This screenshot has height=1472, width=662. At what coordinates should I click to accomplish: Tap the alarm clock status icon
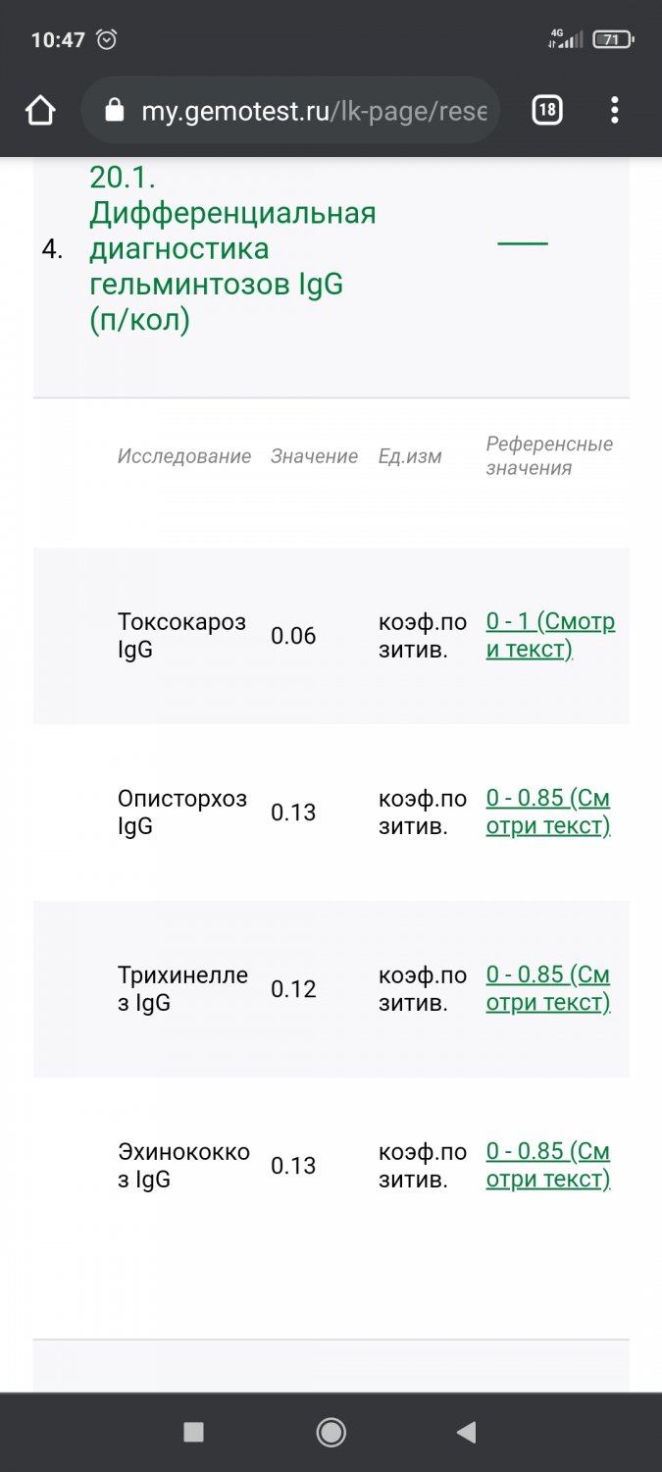(107, 39)
